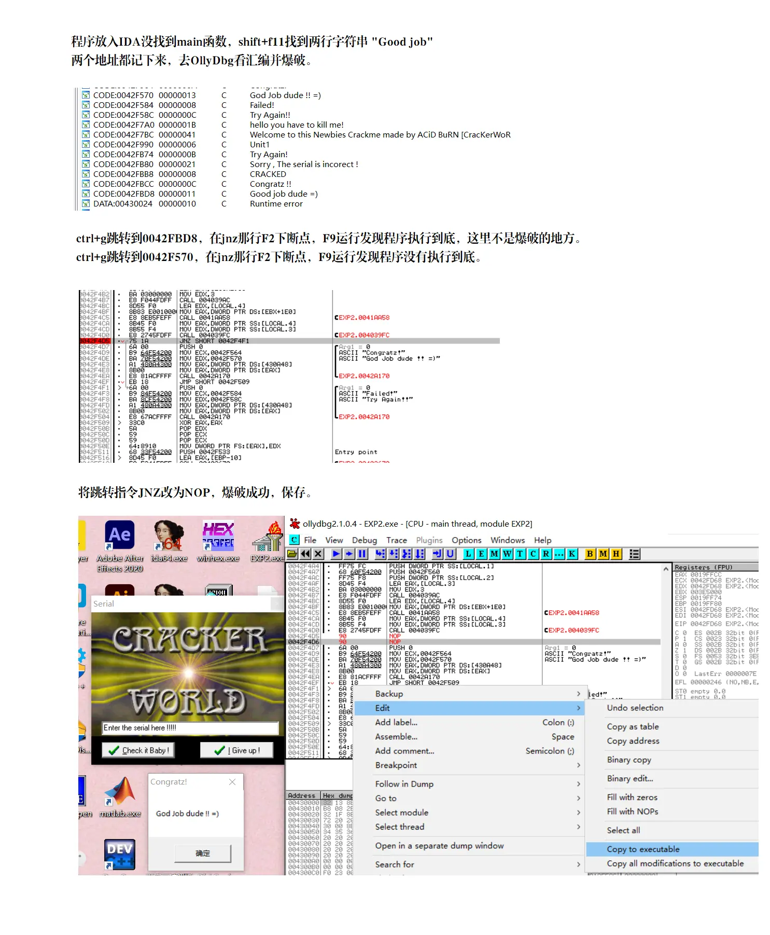Close the Congratz! dialog with its X
The height and width of the screenshot is (935, 770).
coord(232,781)
